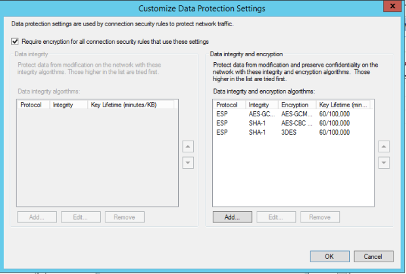Close the Customize Data Protection Settings dialog

pos(391,8)
